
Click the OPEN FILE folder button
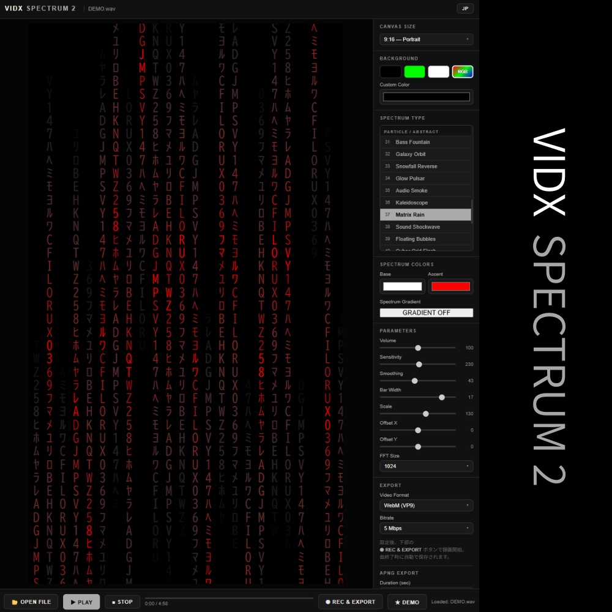(x=31, y=602)
